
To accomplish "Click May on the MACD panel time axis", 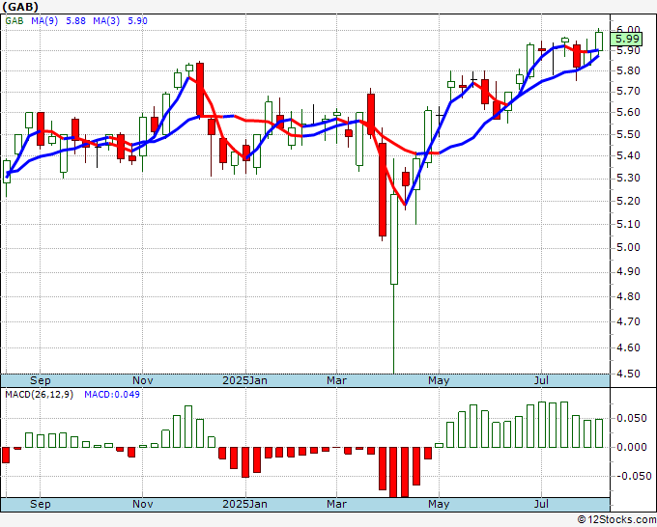I will point(439,504).
